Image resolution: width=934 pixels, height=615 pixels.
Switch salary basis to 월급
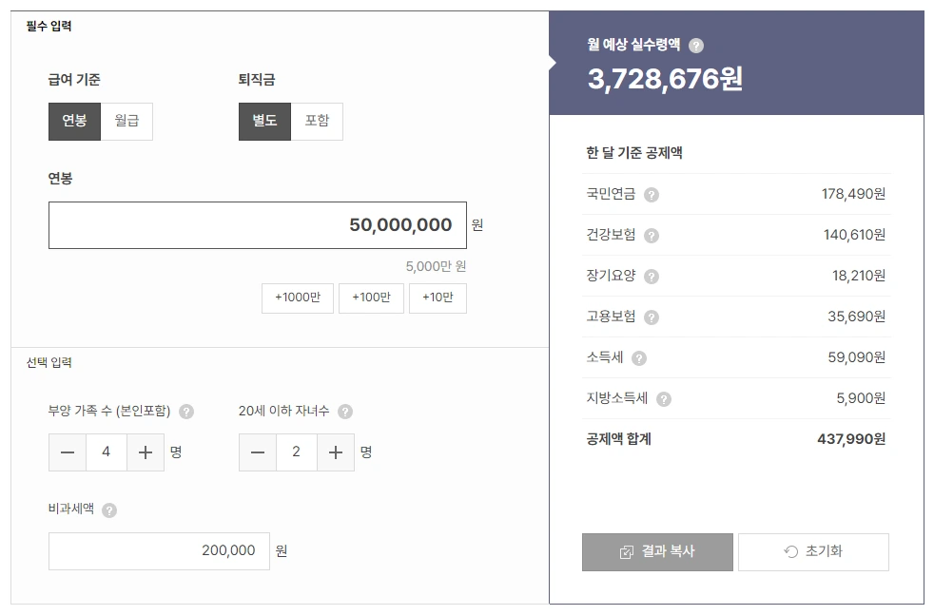pyautogui.click(x=126, y=121)
